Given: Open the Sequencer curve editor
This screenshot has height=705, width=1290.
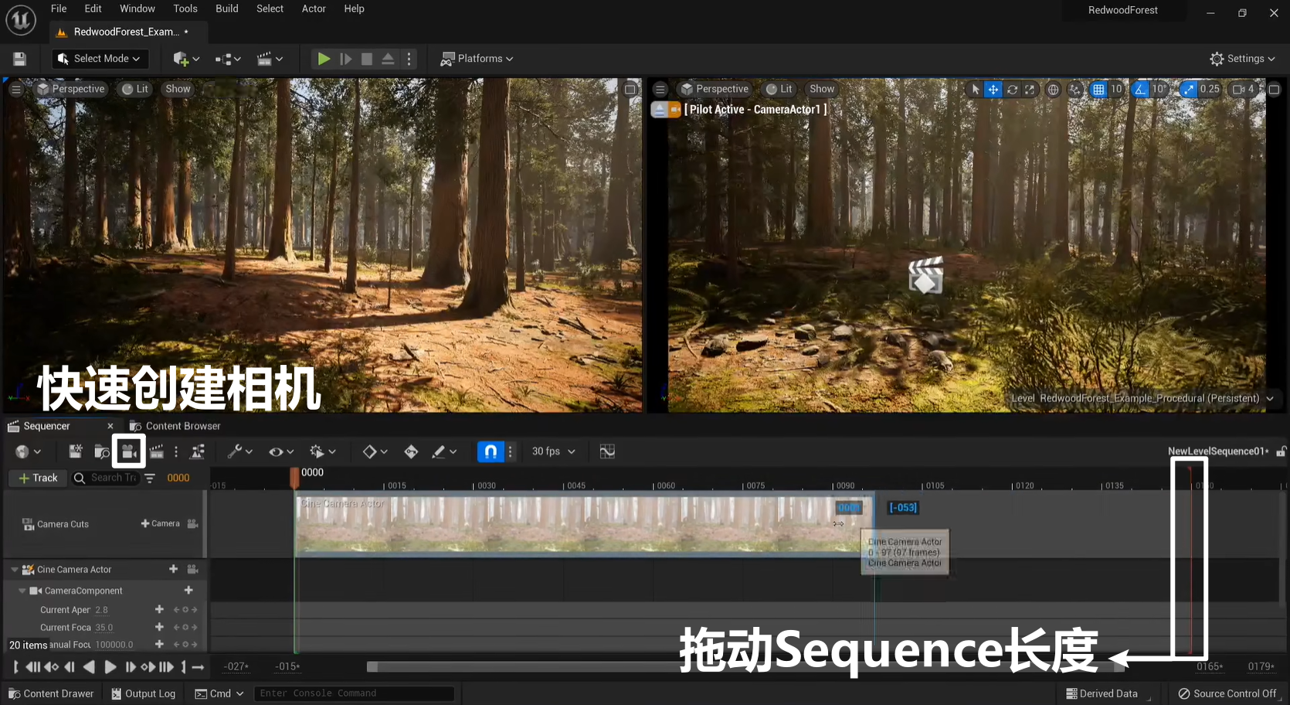Looking at the screenshot, I should point(607,451).
